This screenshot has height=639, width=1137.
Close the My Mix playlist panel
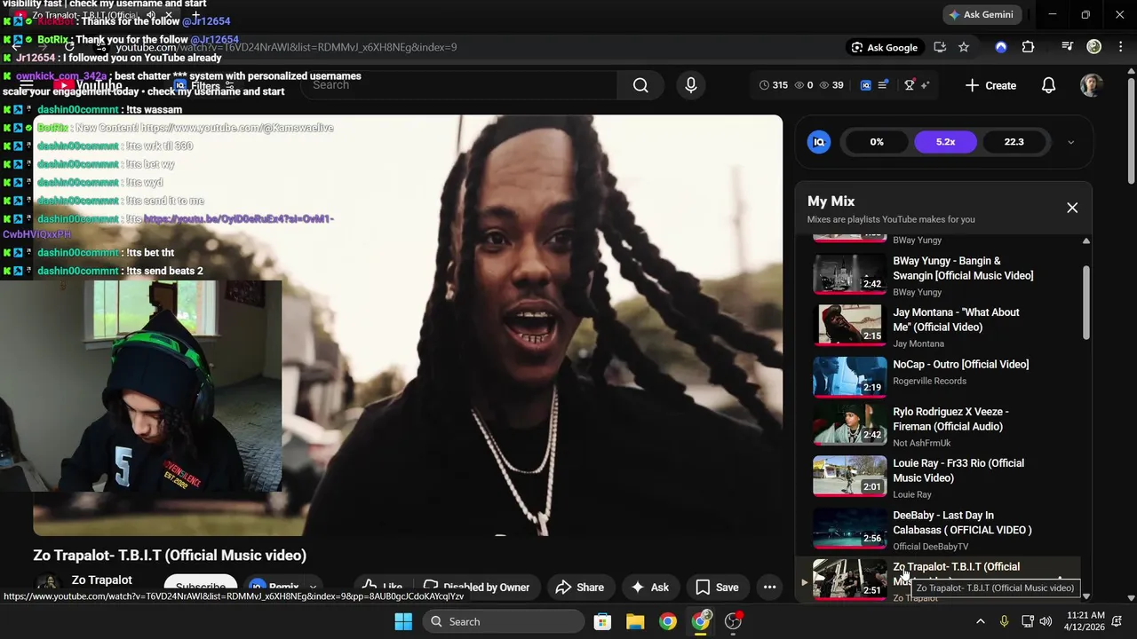click(1072, 208)
